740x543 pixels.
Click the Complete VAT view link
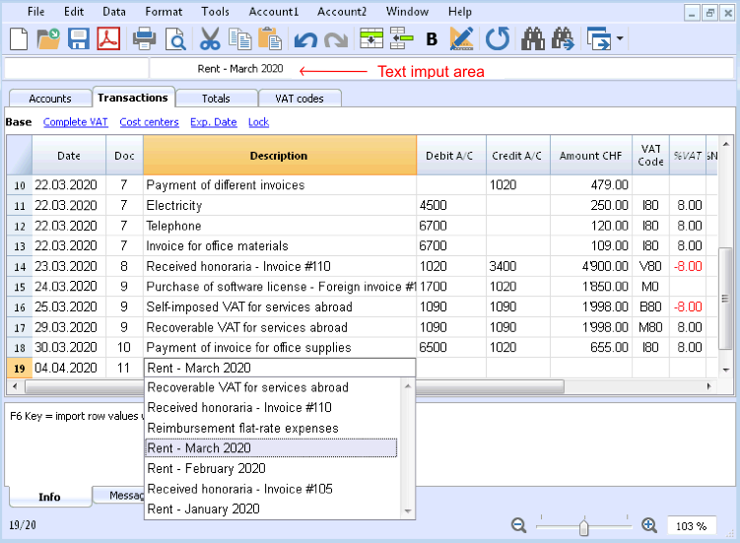coord(76,122)
